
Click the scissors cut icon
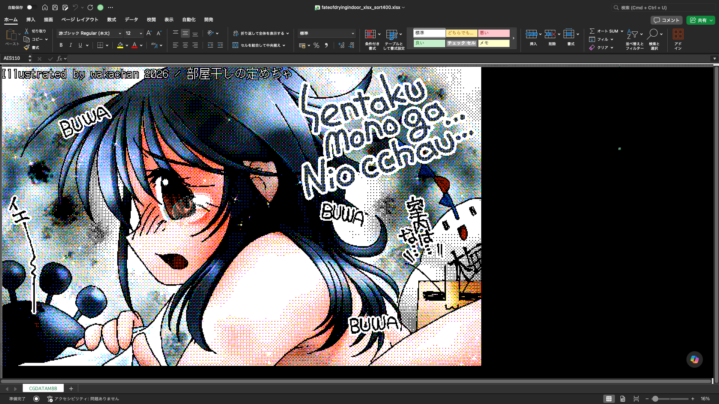pos(27,31)
